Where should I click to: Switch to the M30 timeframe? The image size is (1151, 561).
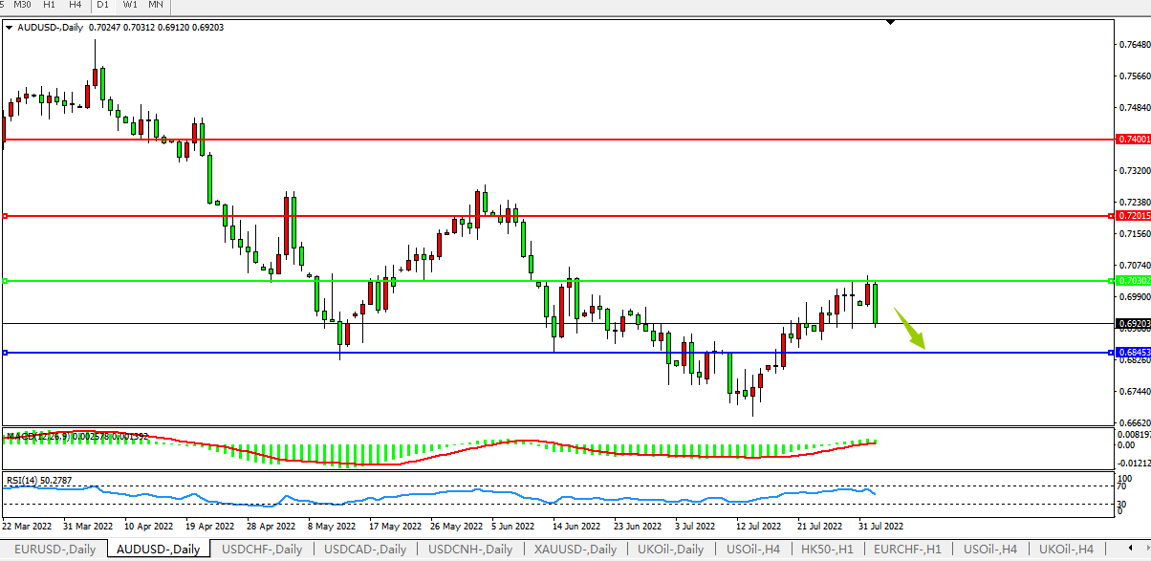point(23,5)
